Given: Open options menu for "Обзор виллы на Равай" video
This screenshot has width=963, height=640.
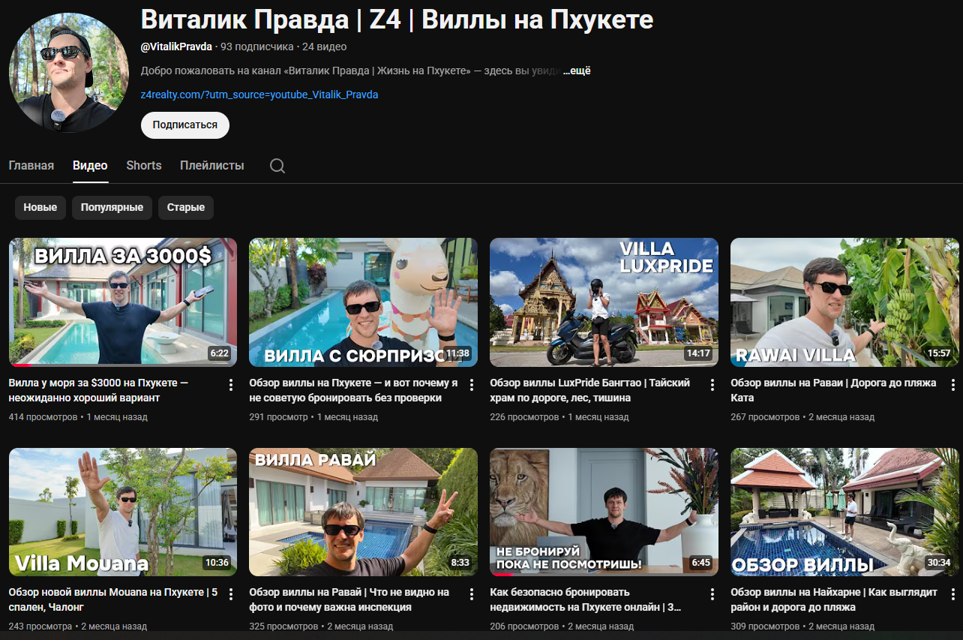Looking at the screenshot, I should click(472, 594).
